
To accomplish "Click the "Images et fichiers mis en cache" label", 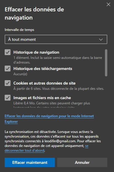I will click(x=42, y=98).
